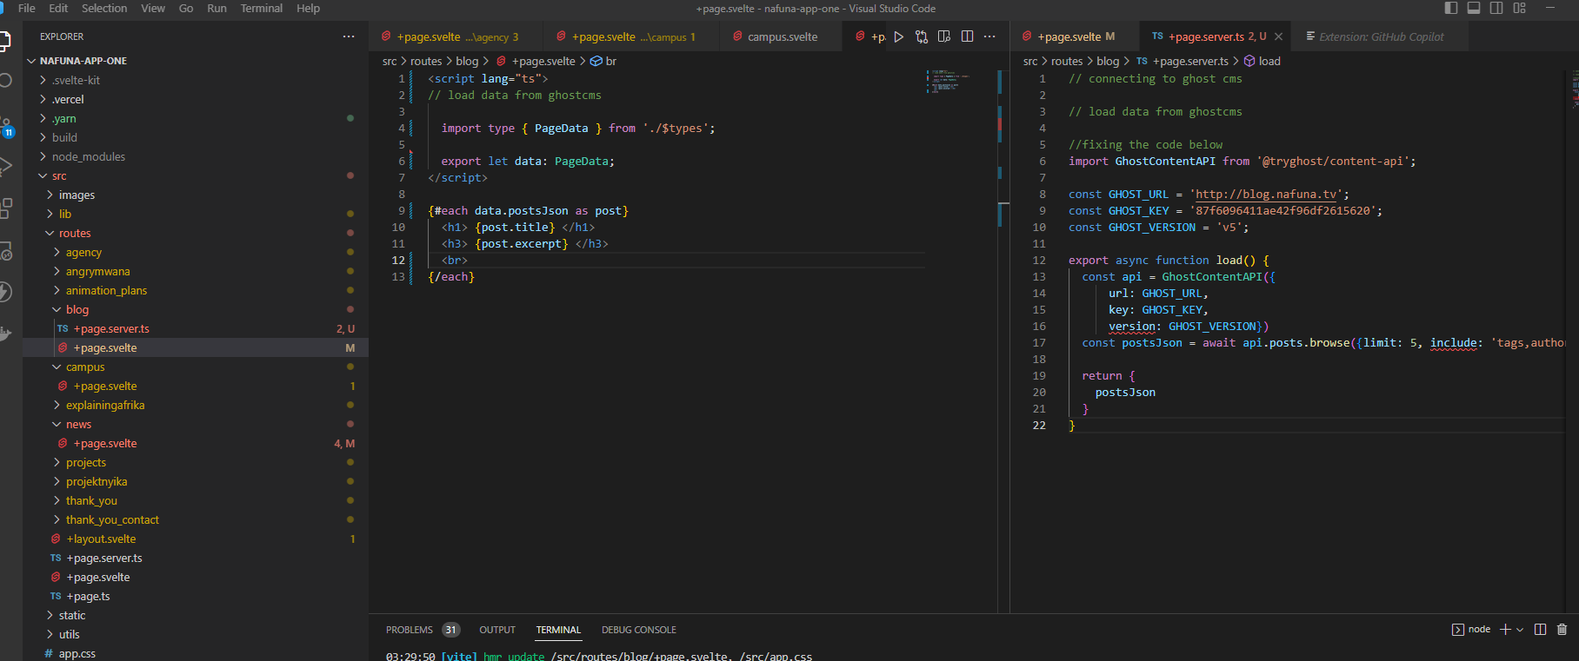The height and width of the screenshot is (661, 1579).
Task: Close the +page.server.ts tab
Action: [1278, 36]
